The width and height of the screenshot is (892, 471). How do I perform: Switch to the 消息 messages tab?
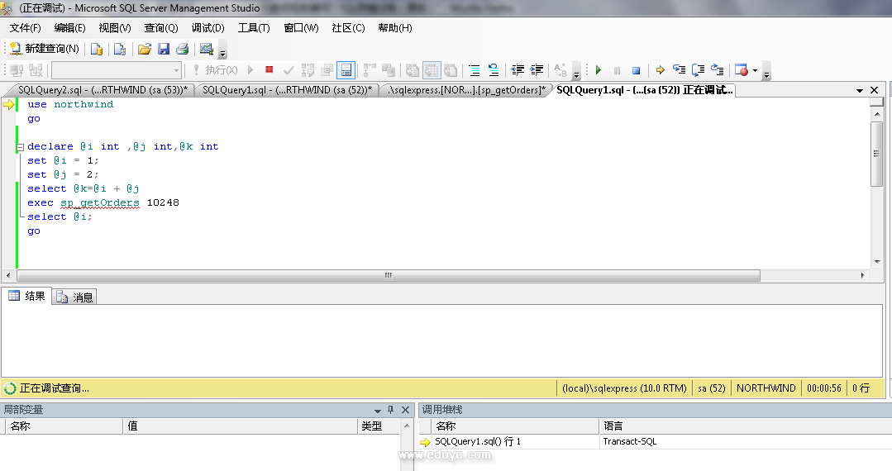pos(75,297)
